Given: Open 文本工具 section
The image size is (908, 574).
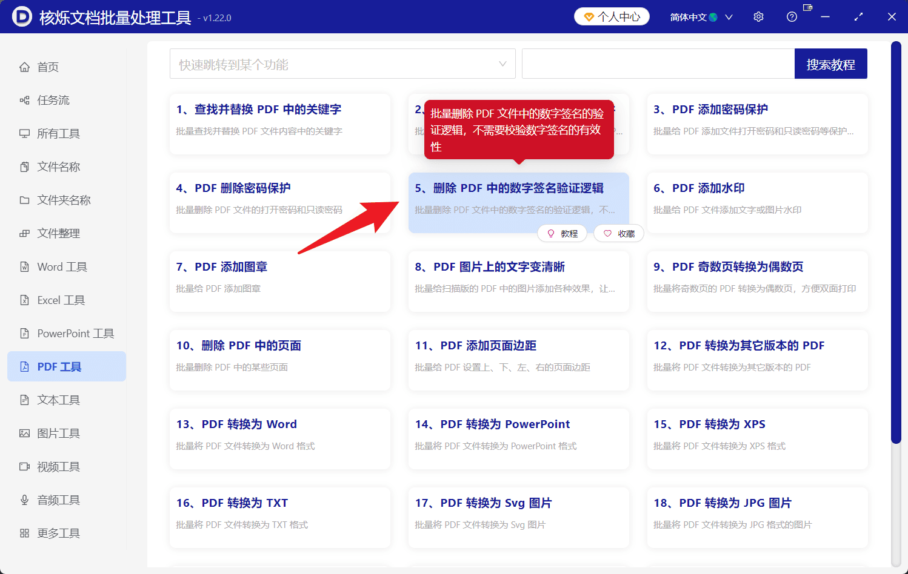Looking at the screenshot, I should point(58,400).
